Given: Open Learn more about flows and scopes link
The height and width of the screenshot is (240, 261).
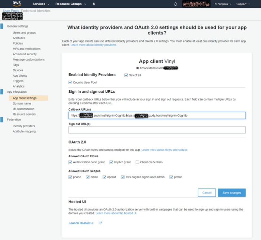Looking at the screenshot, I should [165, 150].
